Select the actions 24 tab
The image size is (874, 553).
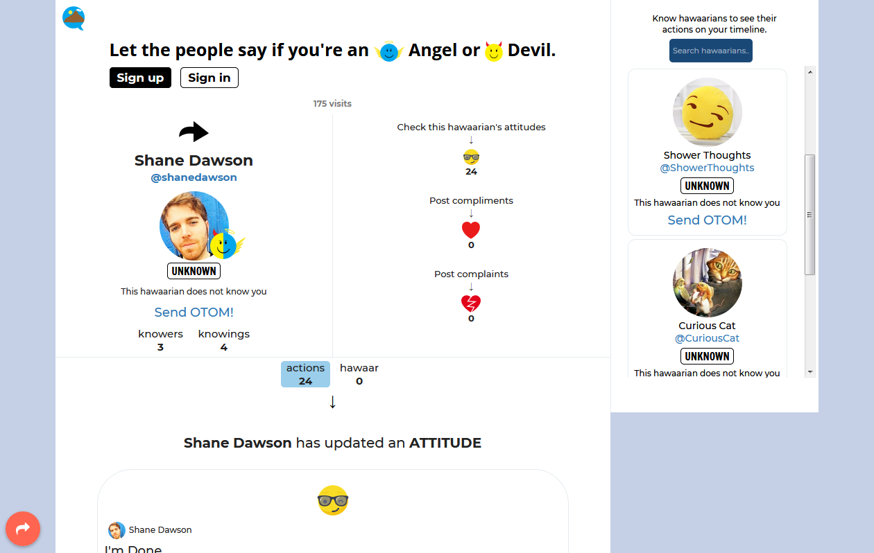click(305, 374)
